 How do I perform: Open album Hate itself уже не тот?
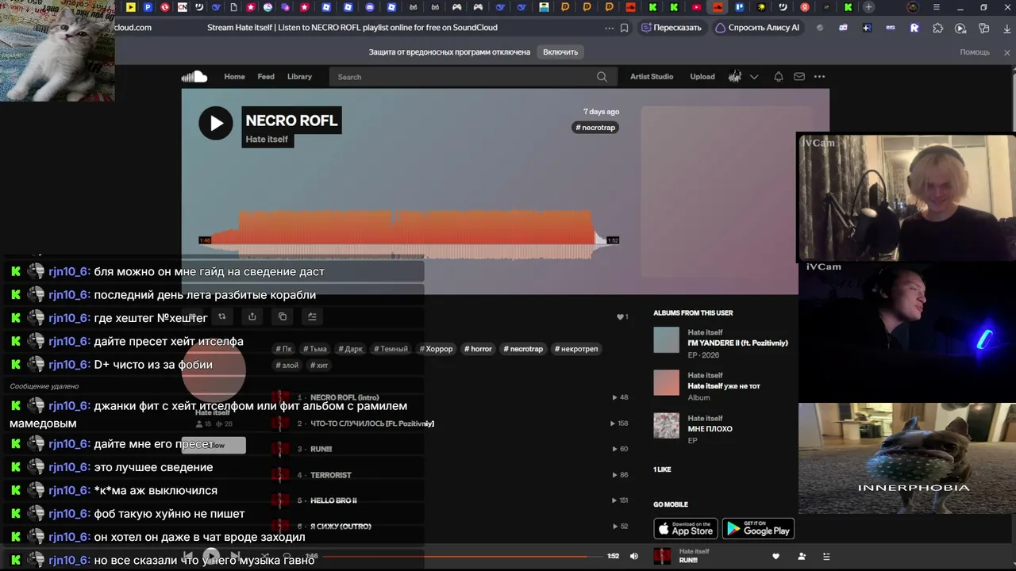723,386
